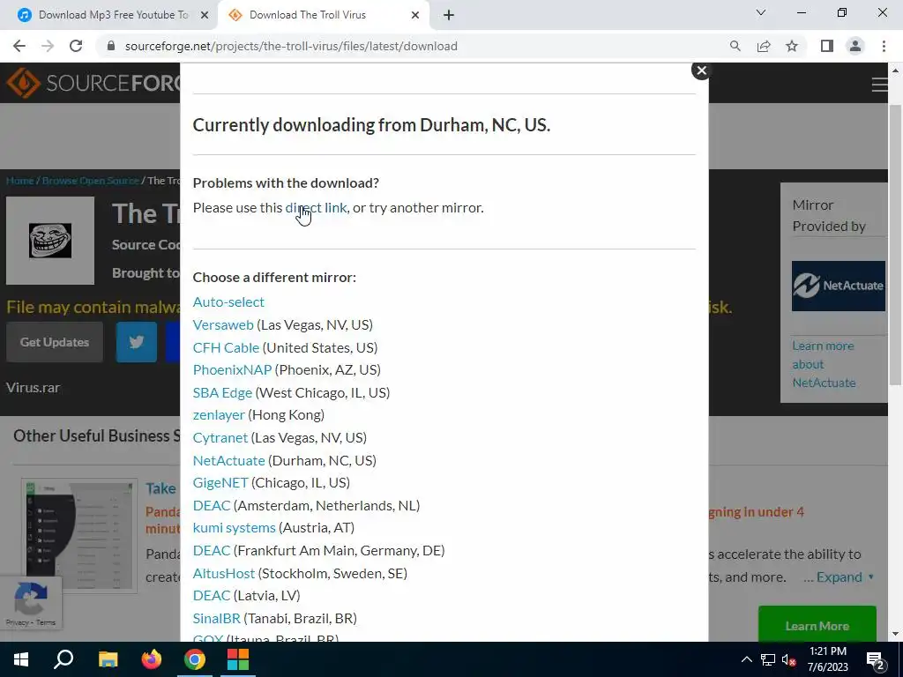Close the Download The Troll Virus tab
Screen dimensions: 903x677
pyautogui.click(x=415, y=15)
